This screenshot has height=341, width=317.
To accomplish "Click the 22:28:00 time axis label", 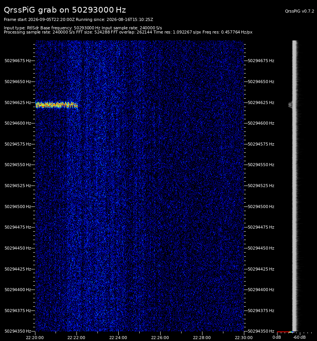I will click(x=202, y=338).
